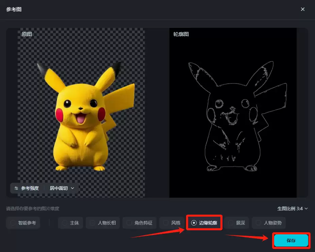Expand the 生图比例 3:4 ratio dropdown
Viewport: 315px width, 252px height.
tap(293, 209)
